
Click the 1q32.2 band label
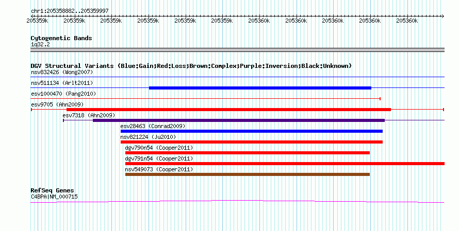tap(40, 44)
